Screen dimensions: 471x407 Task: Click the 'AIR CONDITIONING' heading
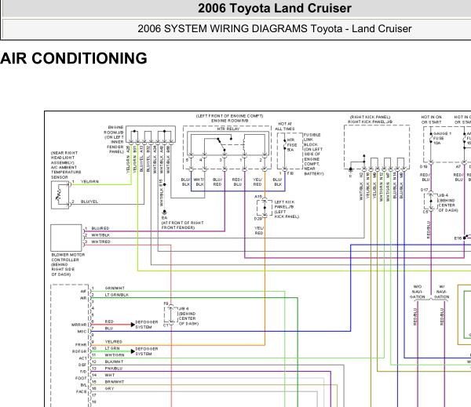[74, 58]
